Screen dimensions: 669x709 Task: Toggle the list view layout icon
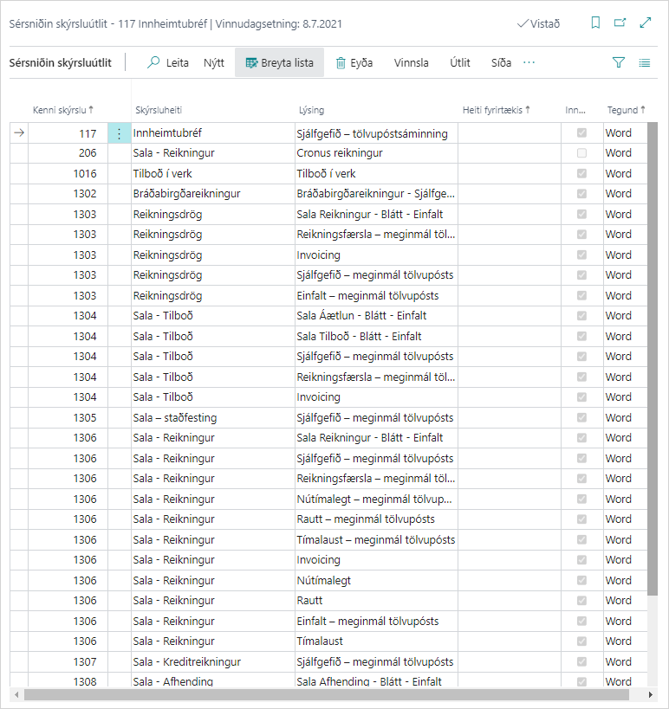click(645, 62)
